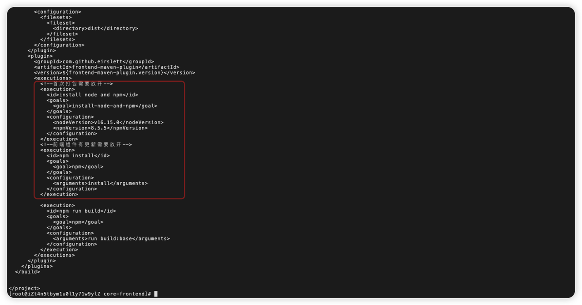582x305 pixels.
Task: Click the 'npm install' id line
Action: (78, 155)
